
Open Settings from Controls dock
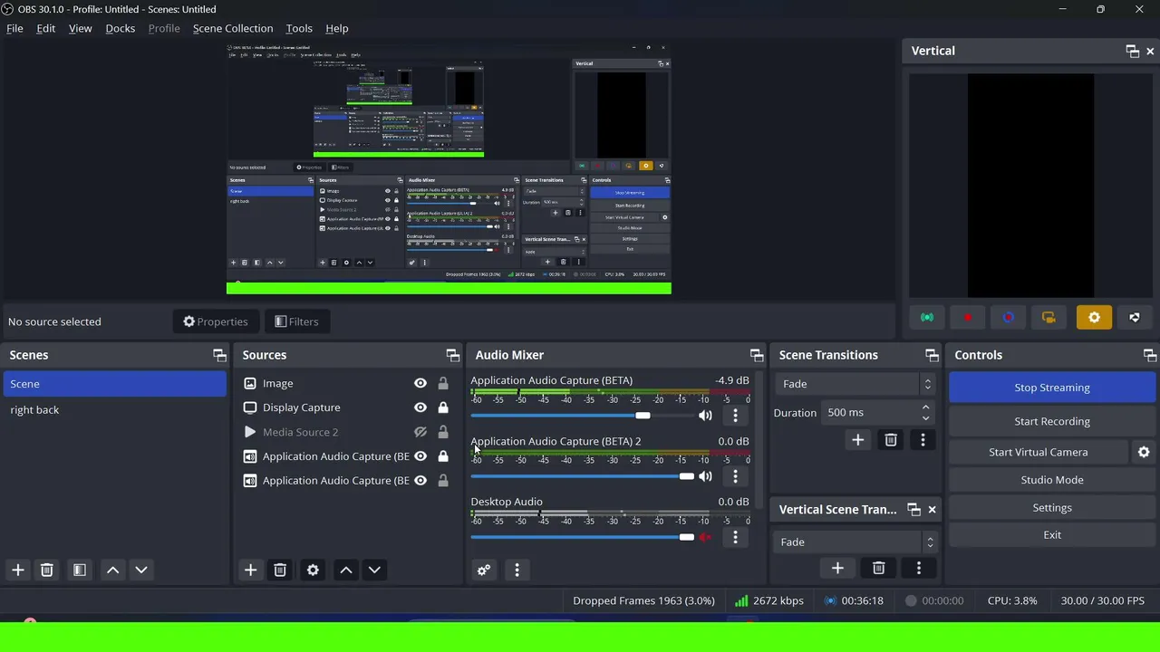click(1052, 508)
